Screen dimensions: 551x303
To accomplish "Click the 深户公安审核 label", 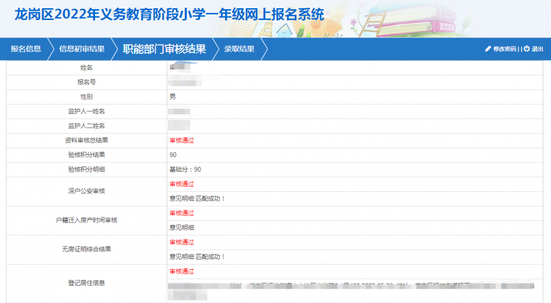I will pyautogui.click(x=86, y=191).
